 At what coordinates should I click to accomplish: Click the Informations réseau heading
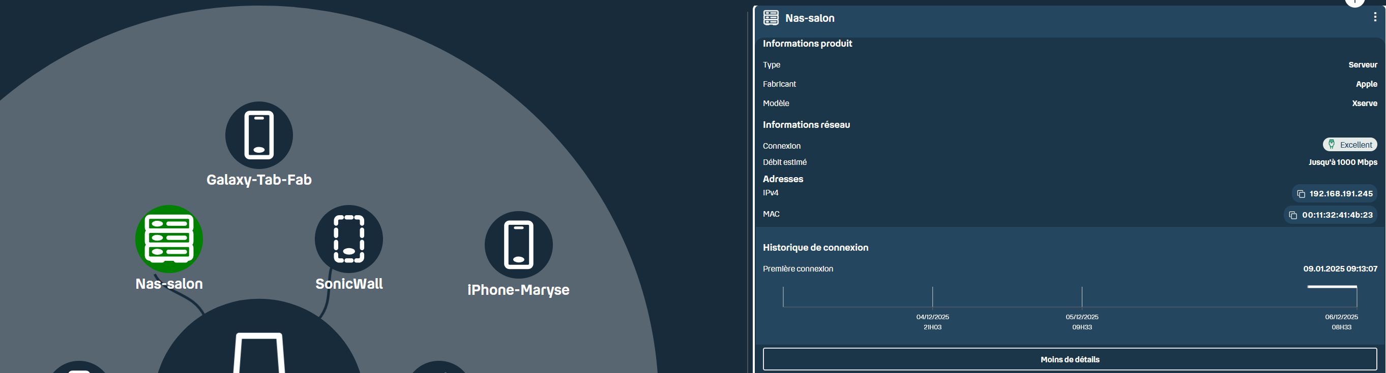pos(806,124)
